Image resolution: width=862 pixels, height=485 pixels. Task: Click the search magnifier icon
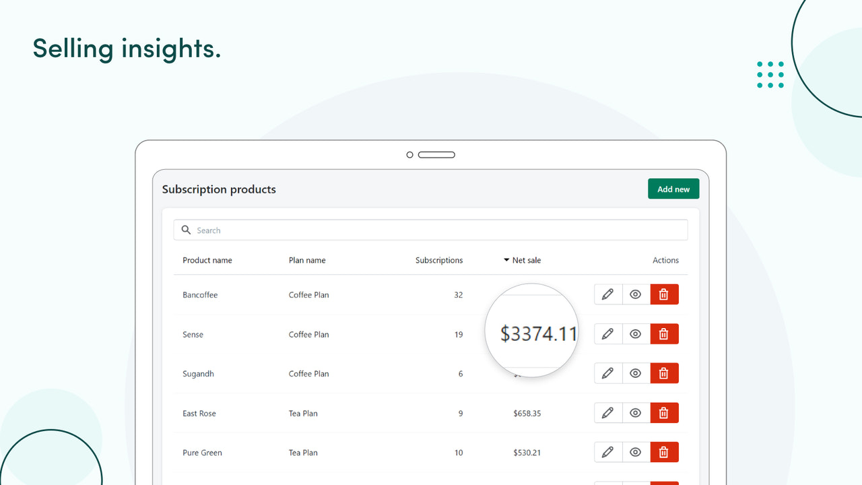(x=186, y=229)
